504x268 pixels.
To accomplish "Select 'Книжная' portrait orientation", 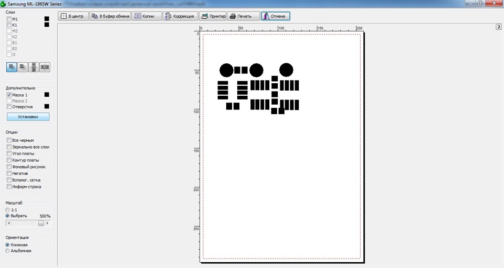I will point(7,244).
